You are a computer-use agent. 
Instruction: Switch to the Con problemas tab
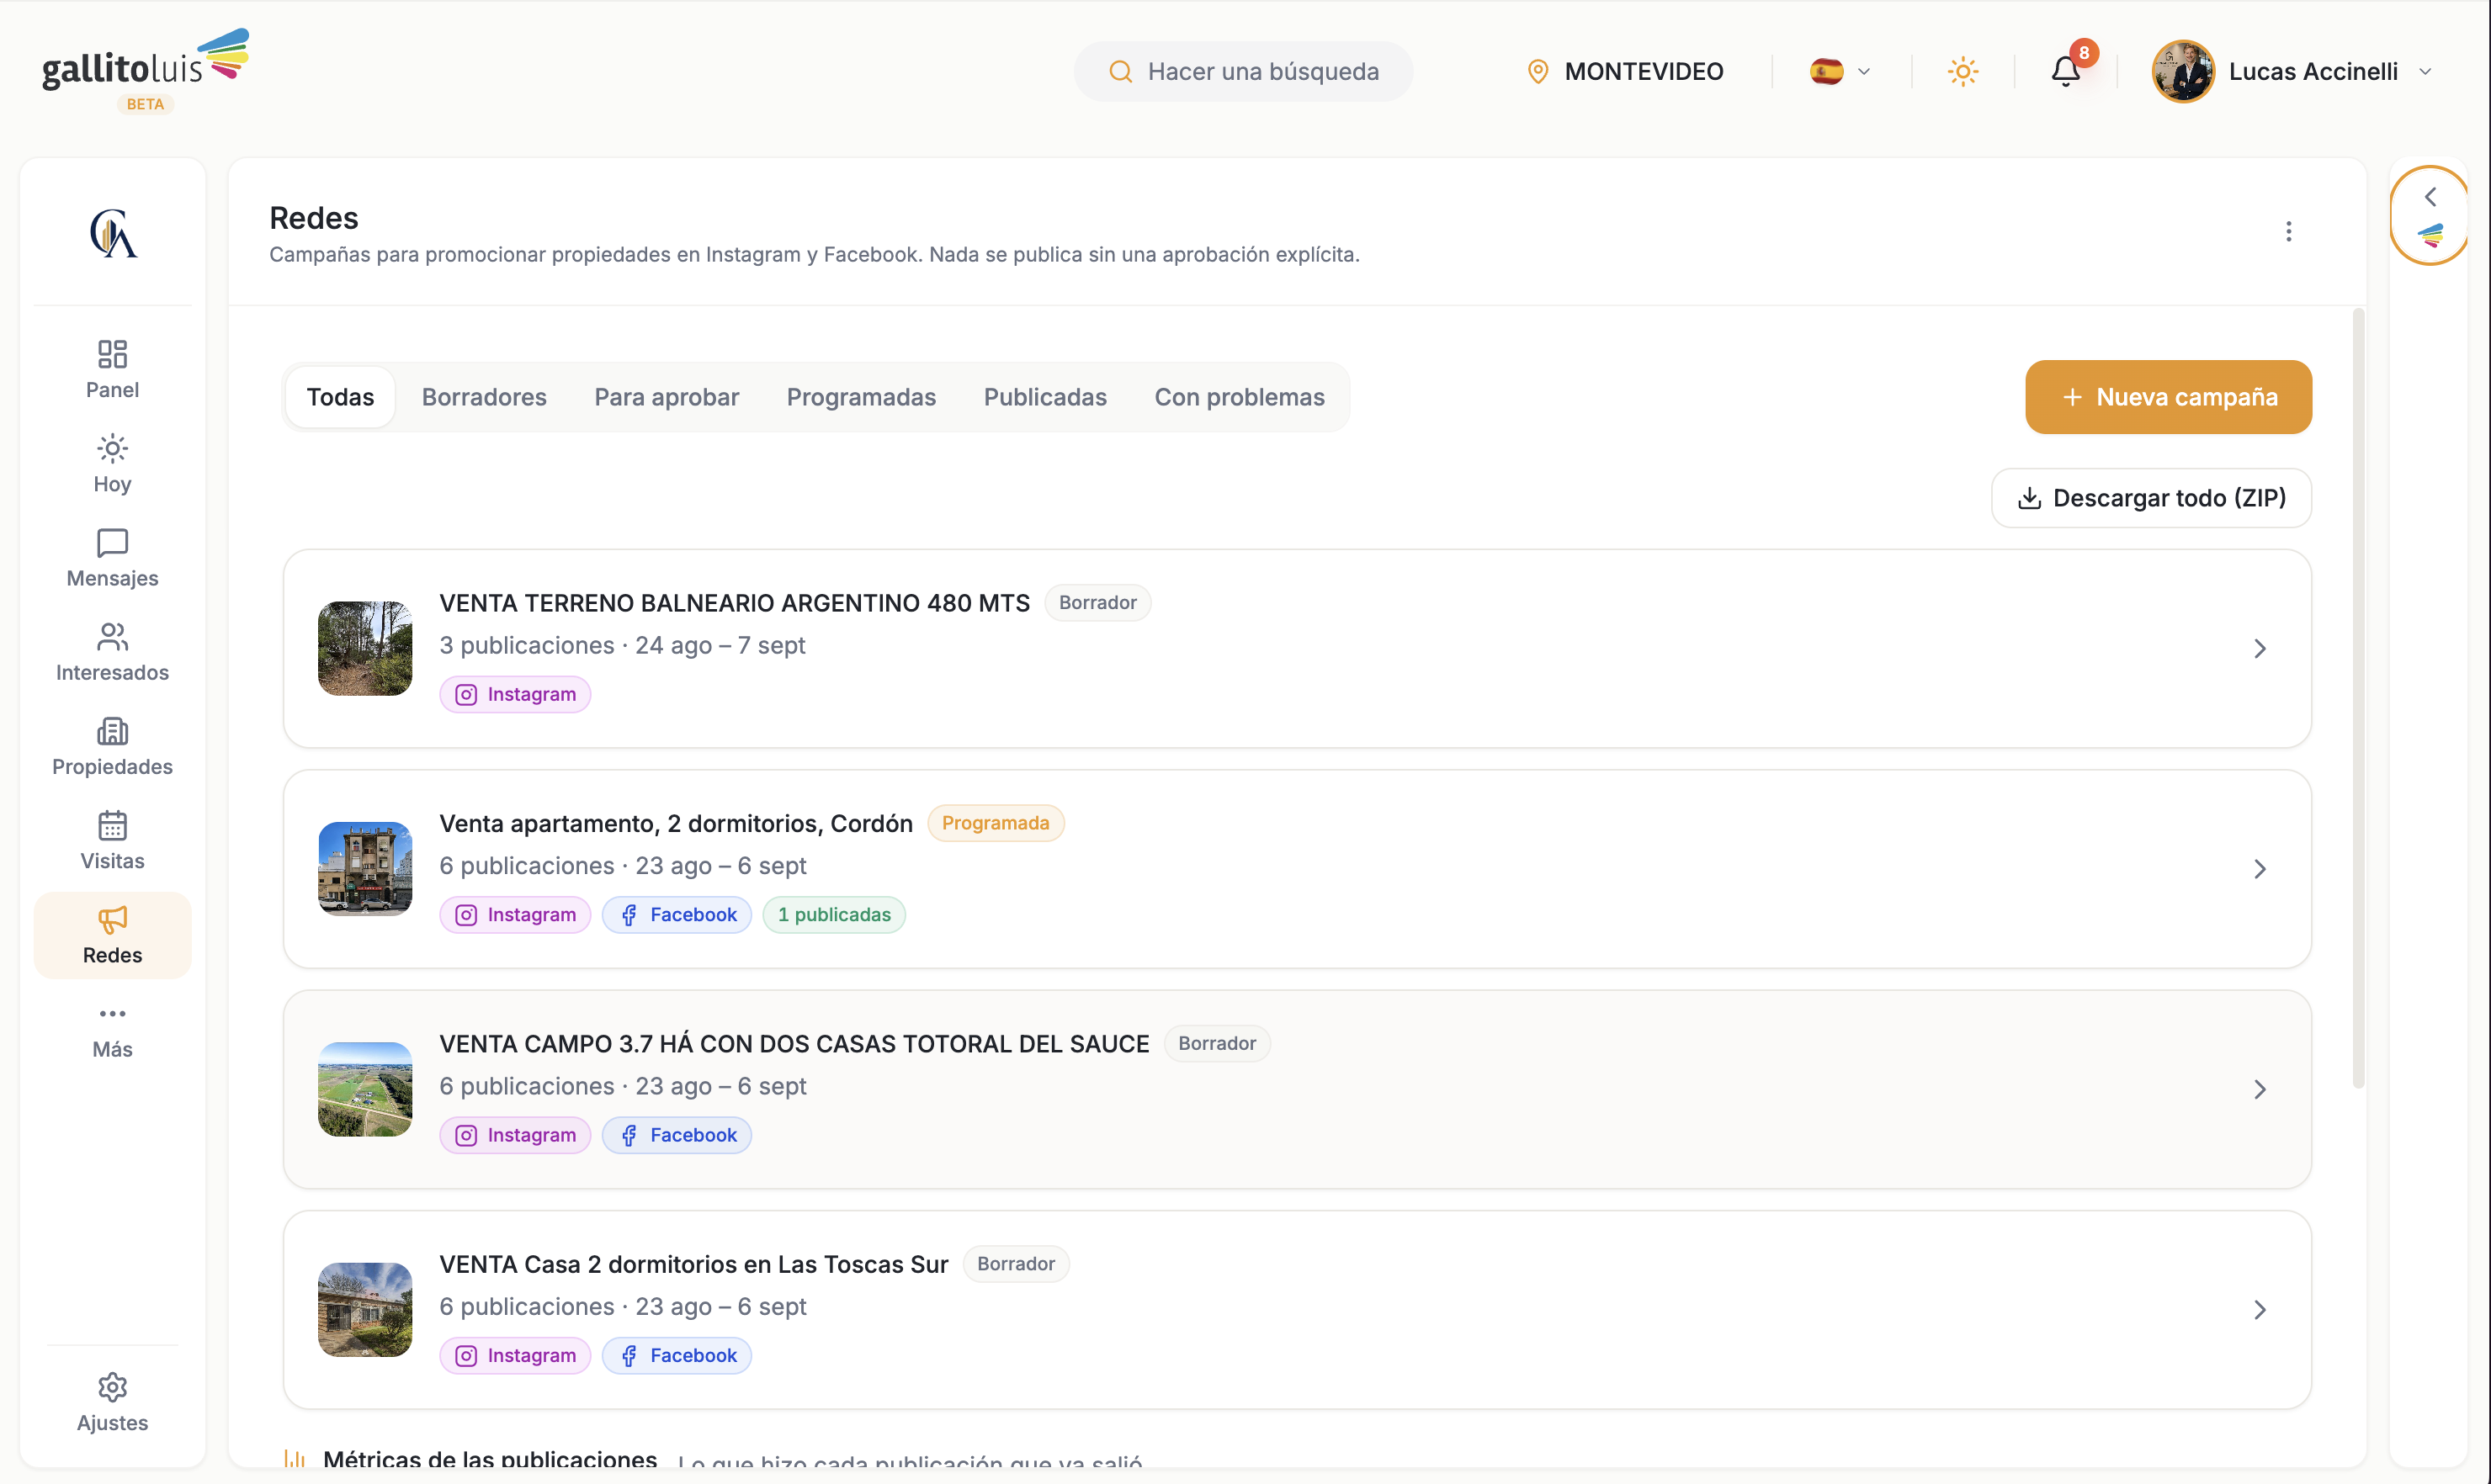click(1240, 397)
